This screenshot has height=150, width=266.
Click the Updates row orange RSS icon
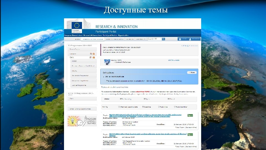coord(94,54)
